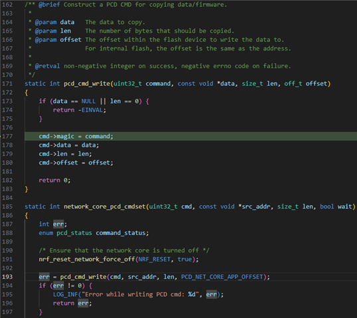Click the LOG_INF macro call
Screen dimensions: 357x318
point(65,295)
